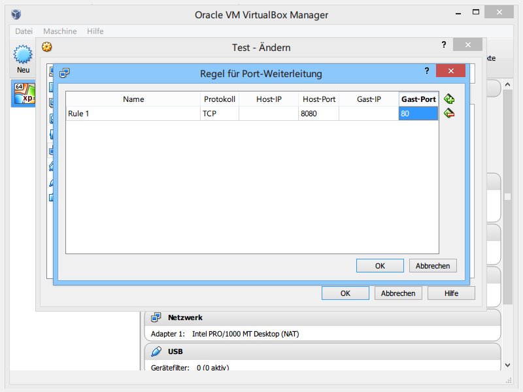Click the Host-IP column header

coord(269,99)
